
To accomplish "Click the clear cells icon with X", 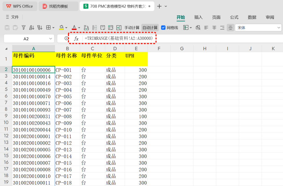I will pyautogui.click(x=198, y=28).
